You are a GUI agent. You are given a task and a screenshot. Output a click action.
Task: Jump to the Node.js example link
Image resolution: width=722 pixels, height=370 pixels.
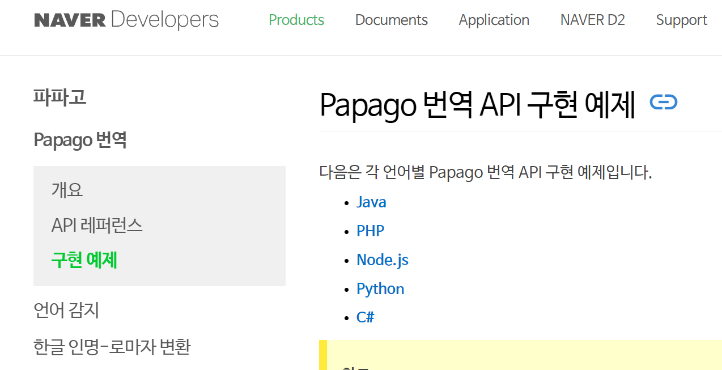(383, 260)
